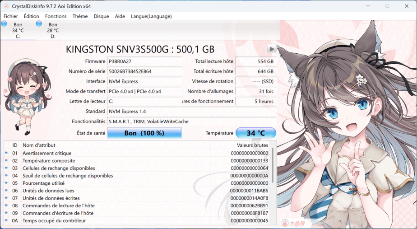This screenshot has width=417, height=229.
Task: Click status dot for attribute 07
Action: (x=6, y=198)
